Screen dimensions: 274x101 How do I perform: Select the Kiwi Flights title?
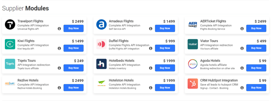tap(26, 41)
